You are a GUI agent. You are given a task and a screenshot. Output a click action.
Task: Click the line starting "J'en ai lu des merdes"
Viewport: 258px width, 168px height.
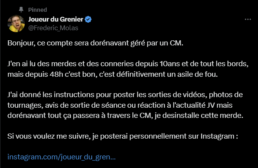128,63
